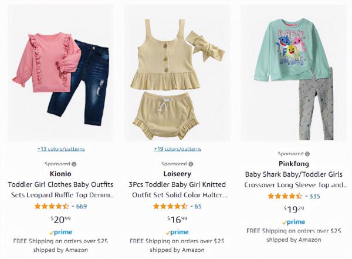352x259 pixels.
Task: Click the star rating of the Loiseery outfit
Action: [169, 206]
